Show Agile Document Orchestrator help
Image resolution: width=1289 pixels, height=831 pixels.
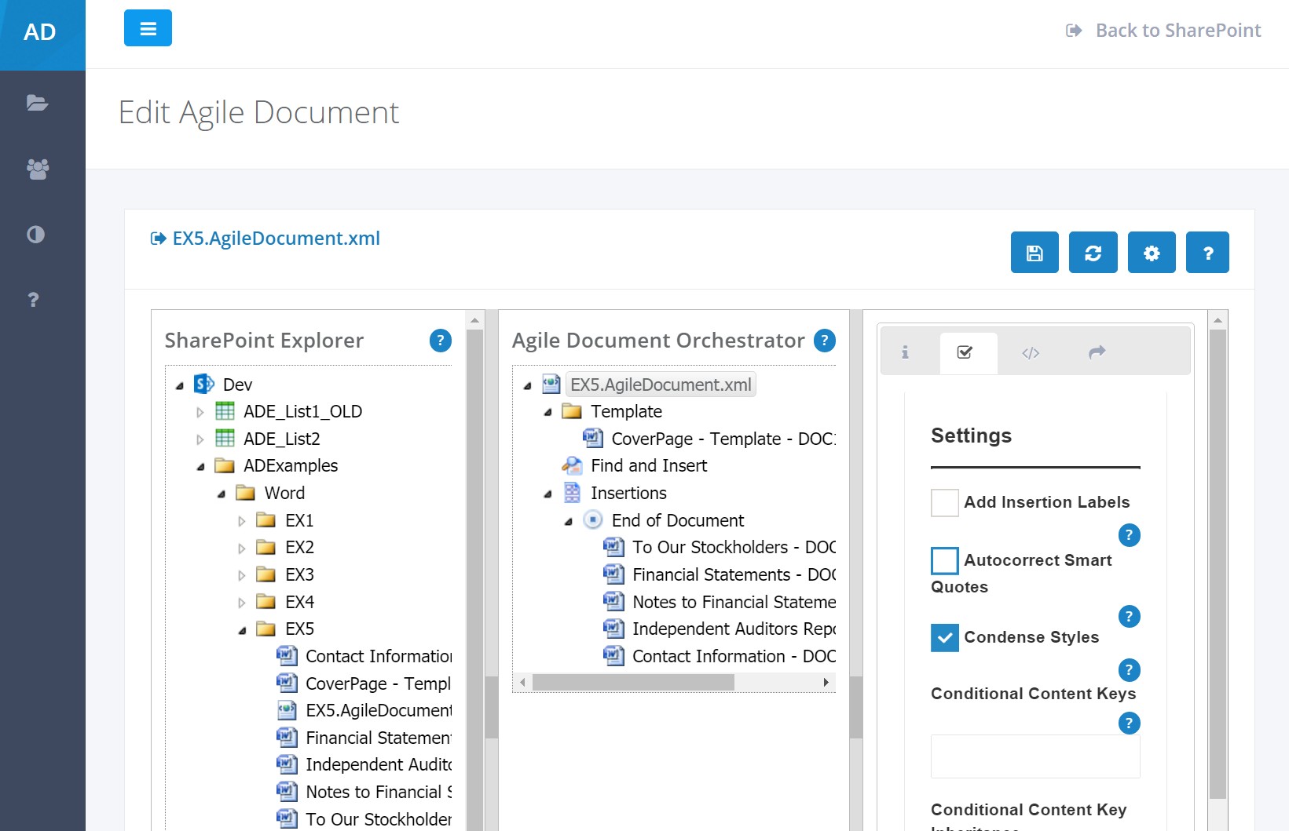tap(825, 341)
